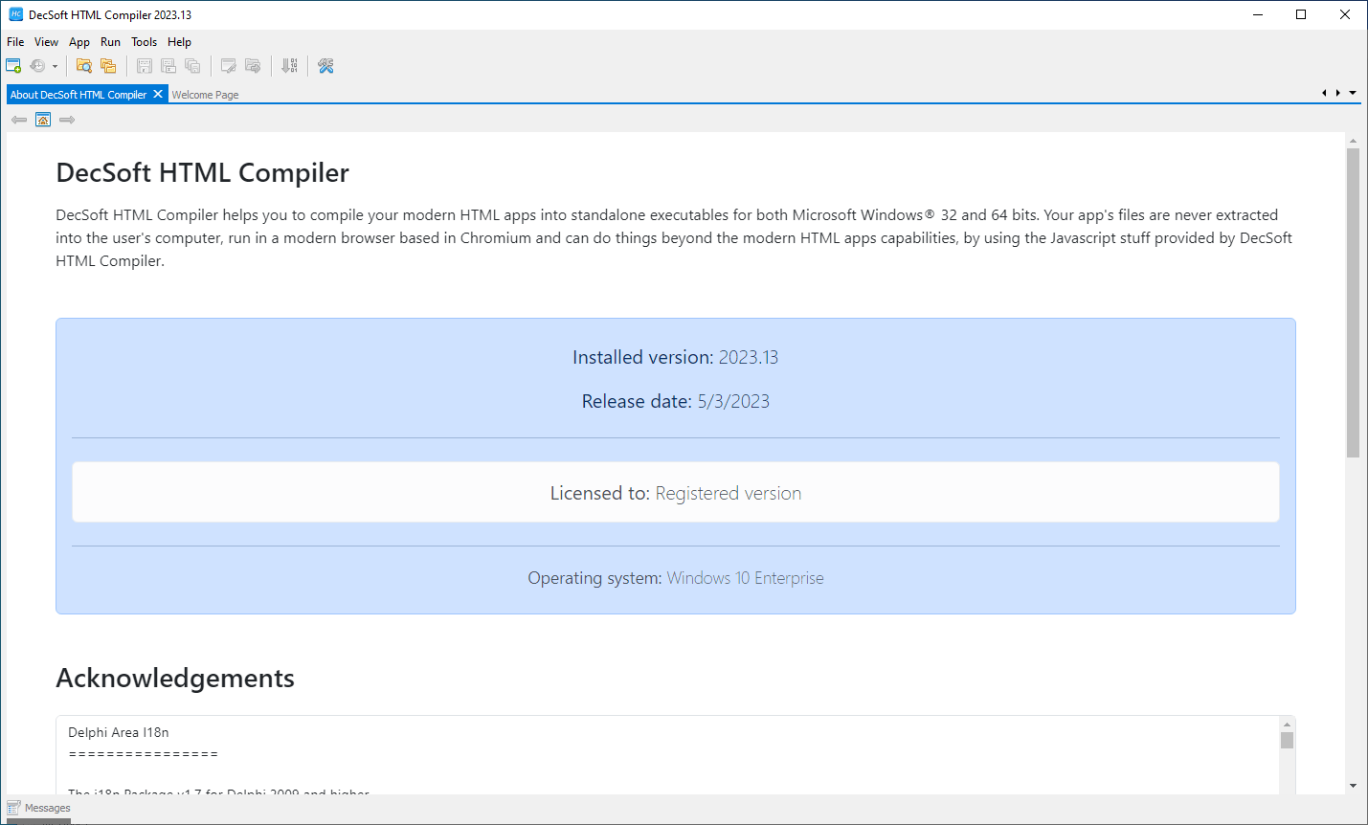Viewport: 1368px width, 825px height.
Task: Click the page scroll-down arrow
Action: click(x=1353, y=786)
